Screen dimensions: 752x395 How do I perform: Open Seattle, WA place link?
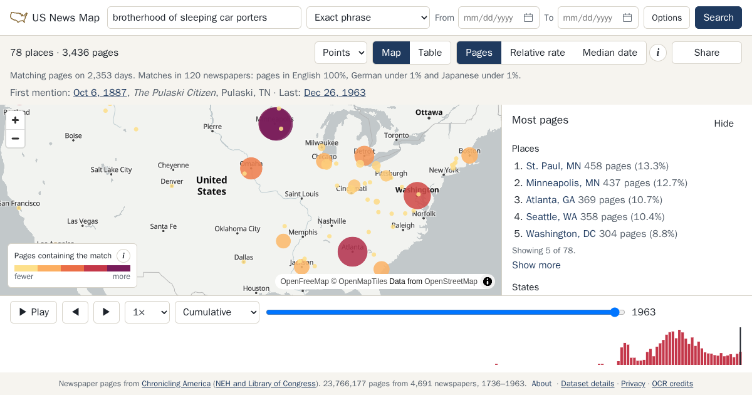551,217
